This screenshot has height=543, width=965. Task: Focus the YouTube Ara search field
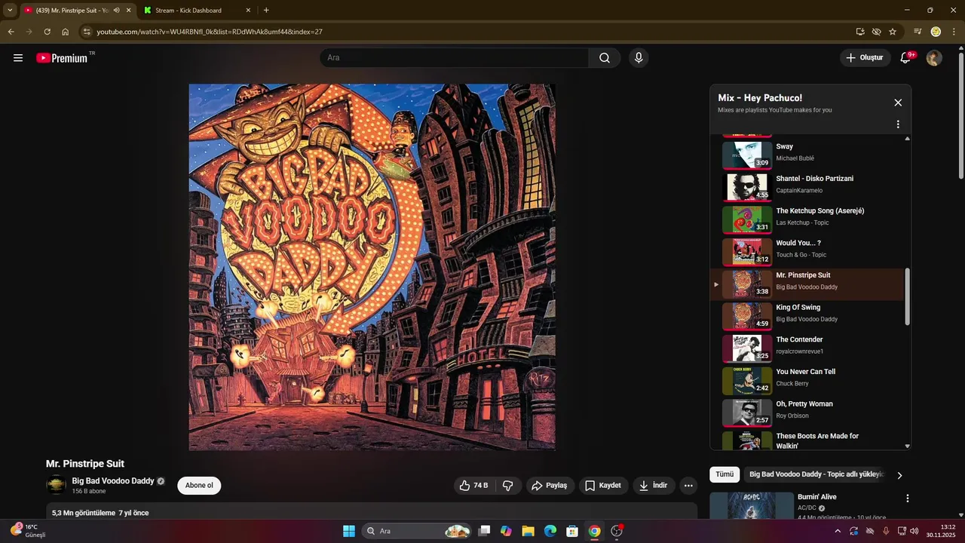[454, 58]
